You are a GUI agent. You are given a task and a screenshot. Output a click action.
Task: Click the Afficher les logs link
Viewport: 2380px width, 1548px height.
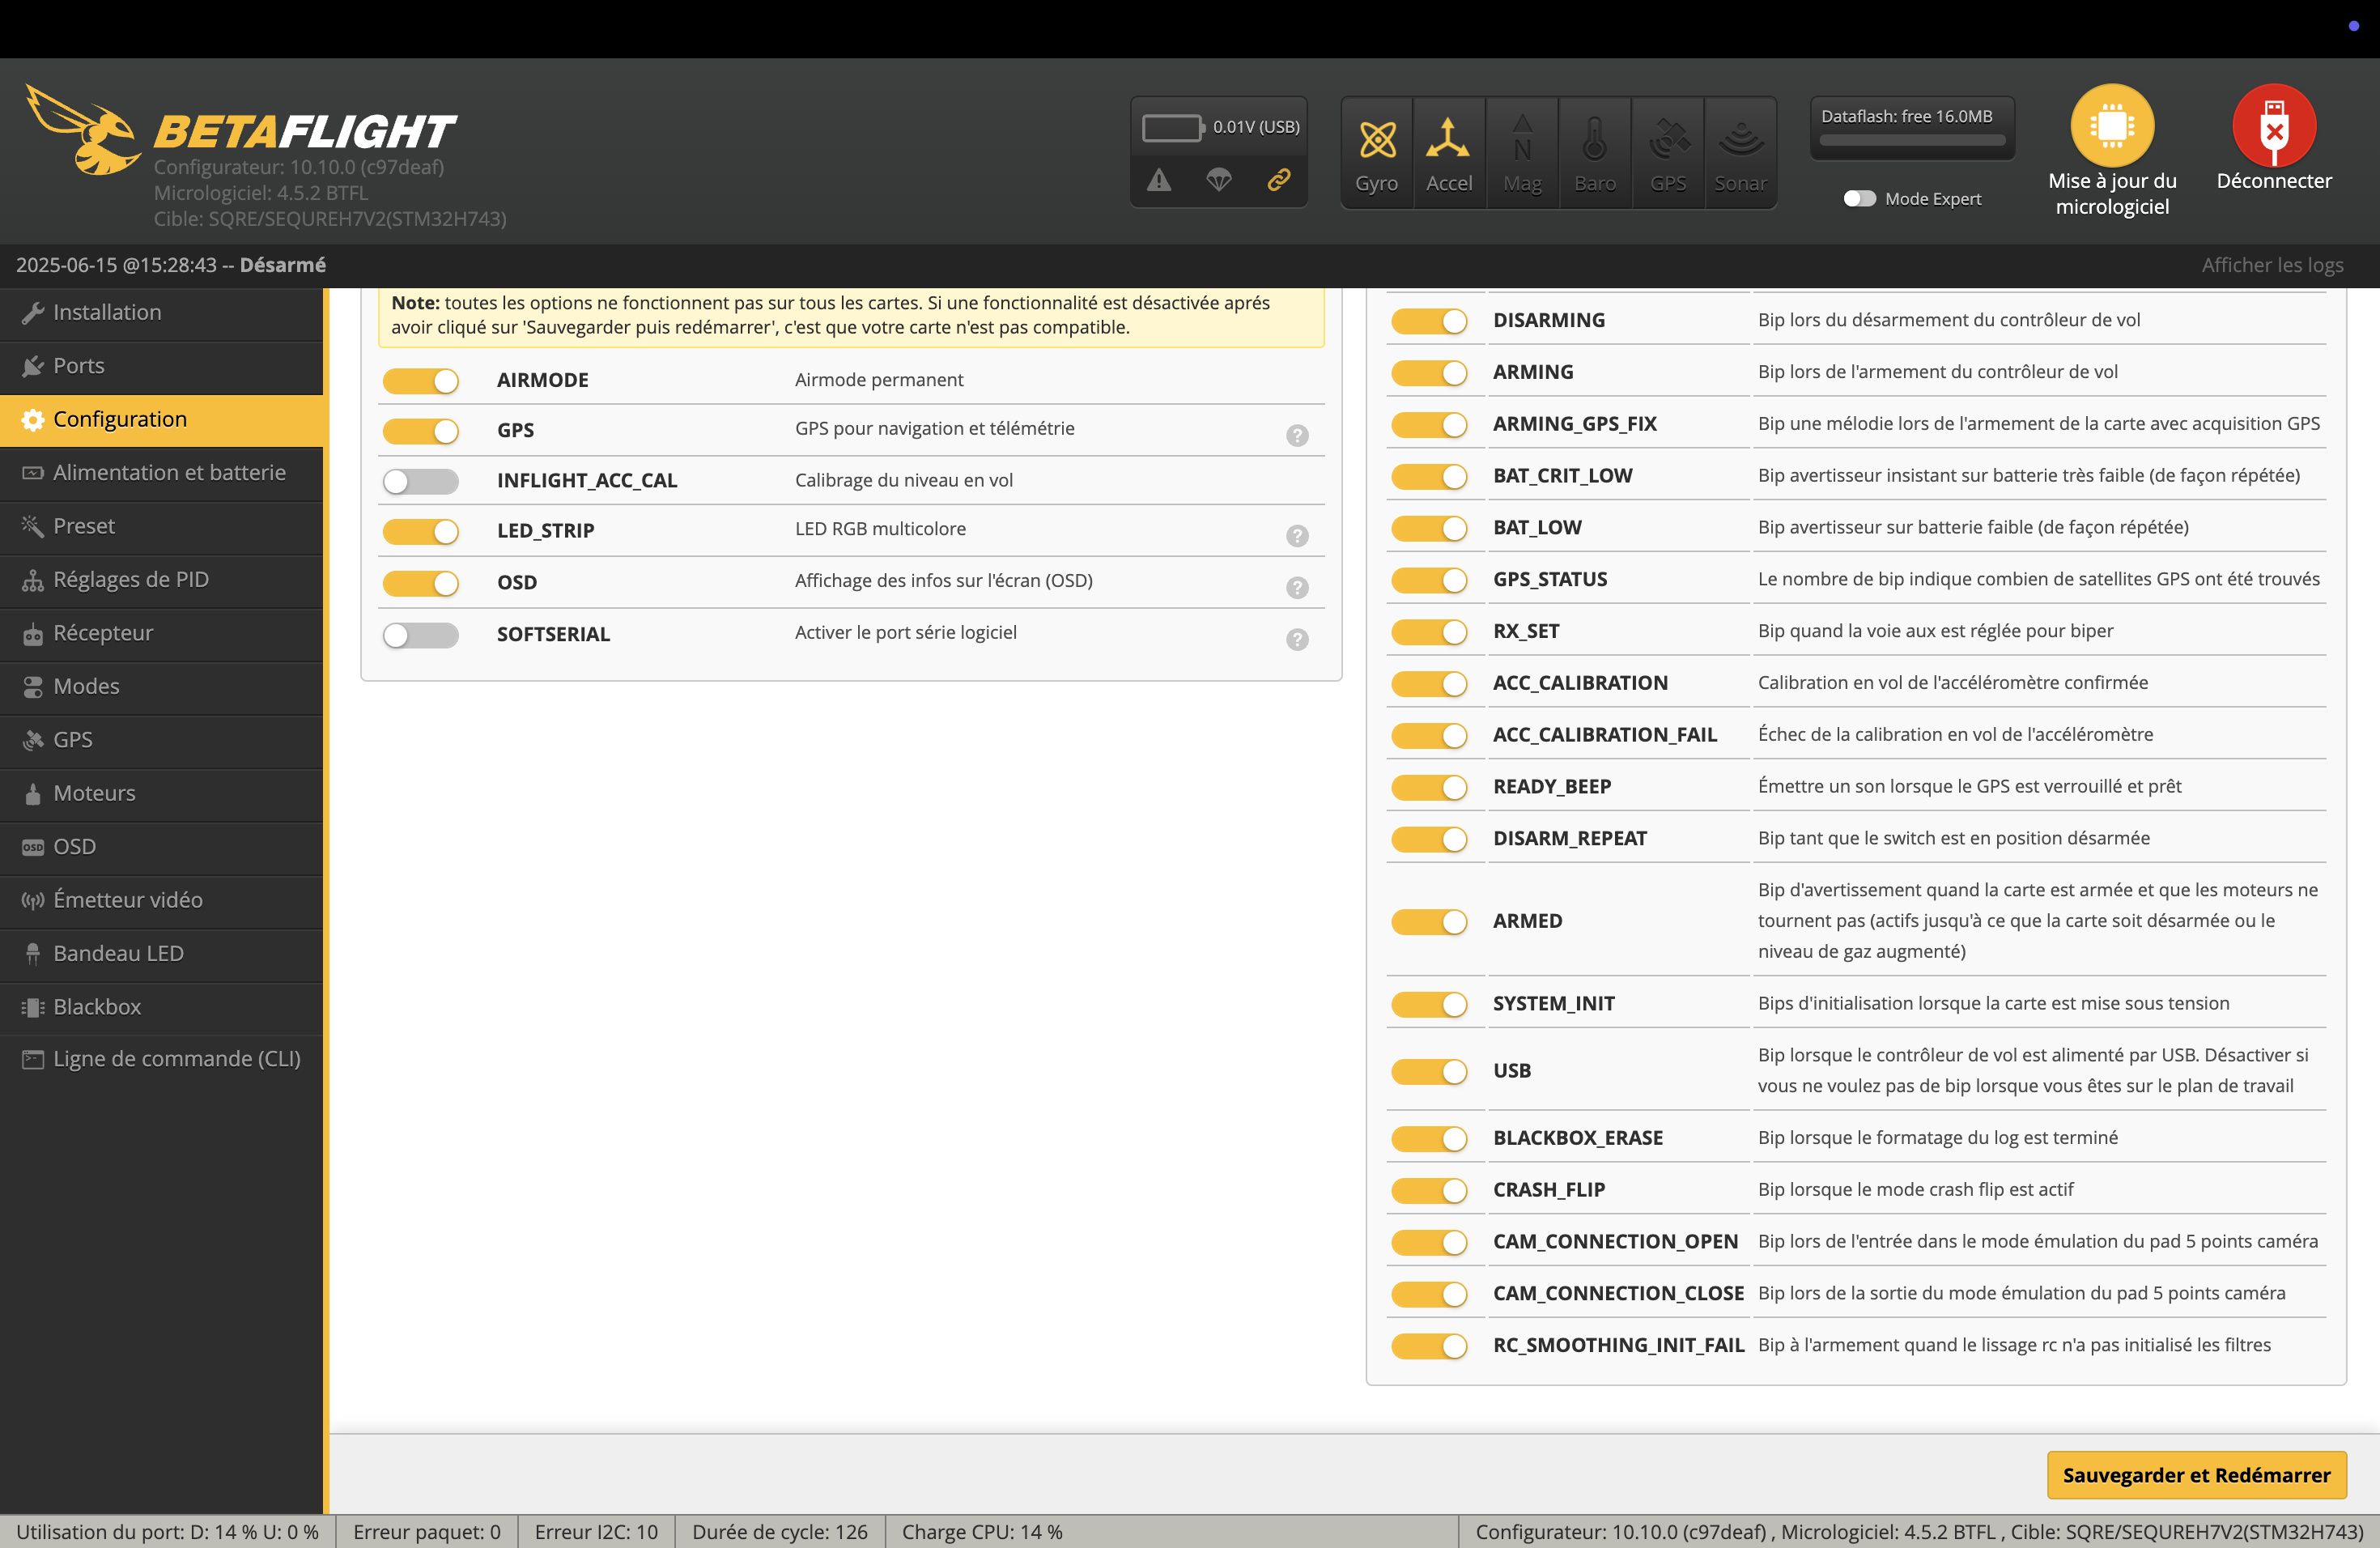(x=2272, y=265)
